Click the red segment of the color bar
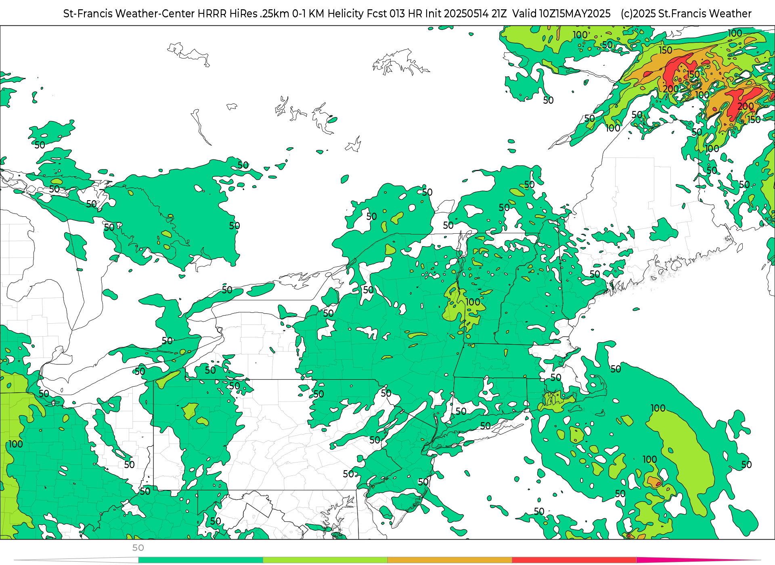 pyautogui.click(x=574, y=560)
